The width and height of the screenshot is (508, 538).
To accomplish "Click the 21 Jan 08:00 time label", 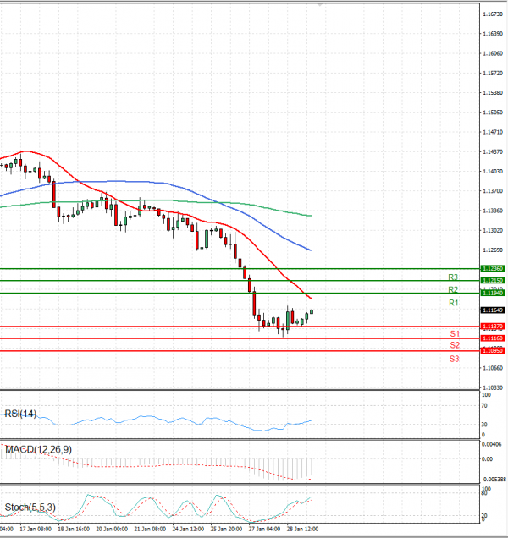I will 150,529.
